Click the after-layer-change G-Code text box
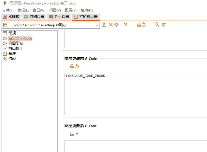Viewport: 207px width, 152px height. pyautogui.click(x=136, y=146)
